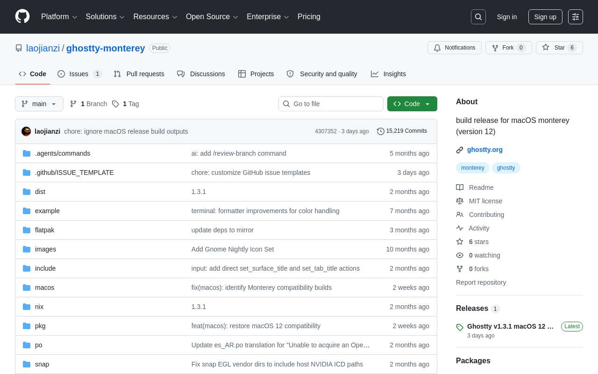This screenshot has width=598, height=374.
Task: Open the Ghostty v1.3.1 release link
Action: coord(510,326)
